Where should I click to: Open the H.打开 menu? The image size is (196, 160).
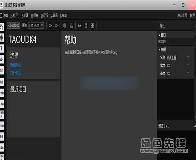click(x=14, y=16)
